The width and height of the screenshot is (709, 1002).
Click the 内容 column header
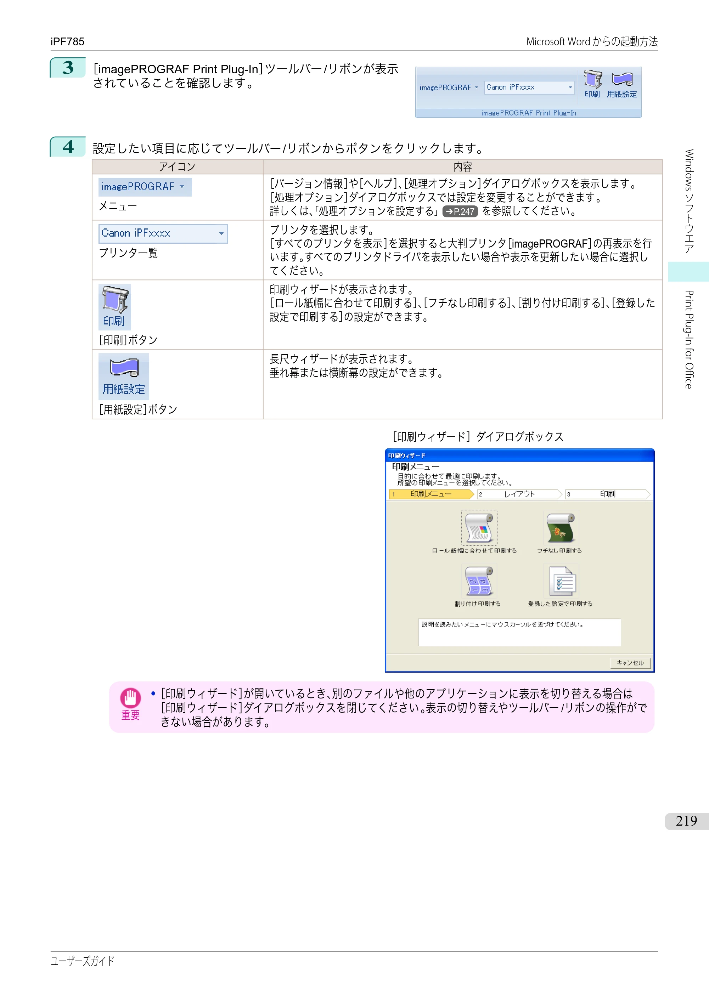tap(463, 167)
